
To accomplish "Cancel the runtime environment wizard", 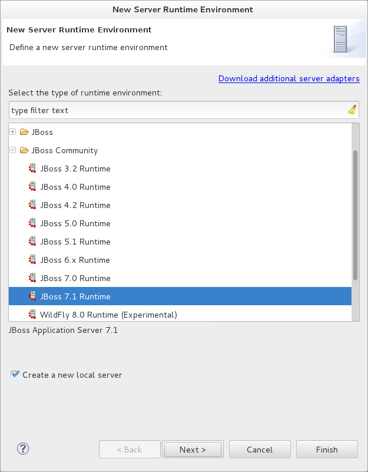I will pos(260,449).
